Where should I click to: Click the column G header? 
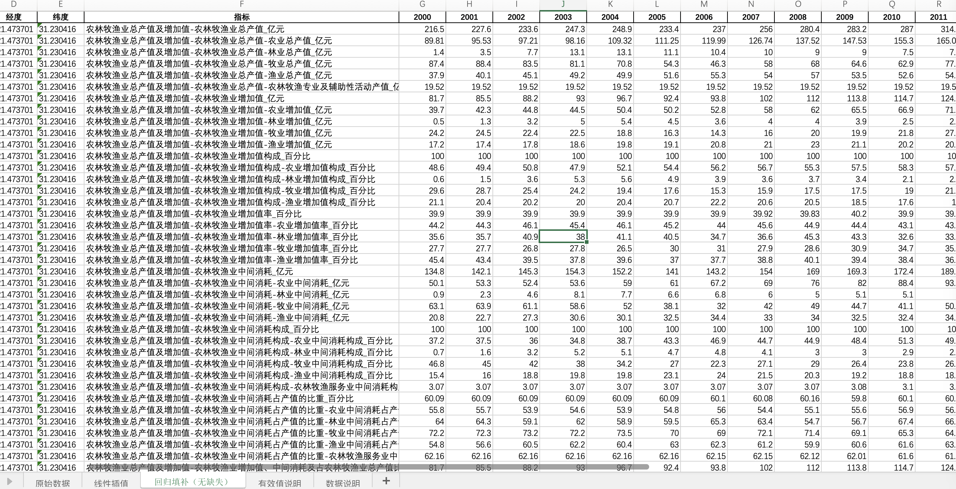click(x=422, y=4)
